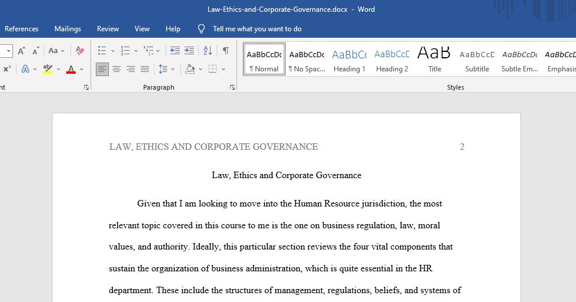Click the centered title Law, Ethics and Corporate Governance

(x=287, y=175)
